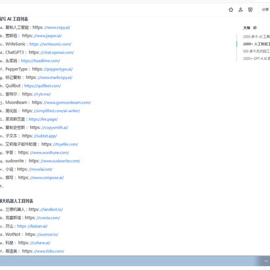This screenshot has width=270, height=270.
Task: Open the subtxt.app link
Action: tap(45, 136)
